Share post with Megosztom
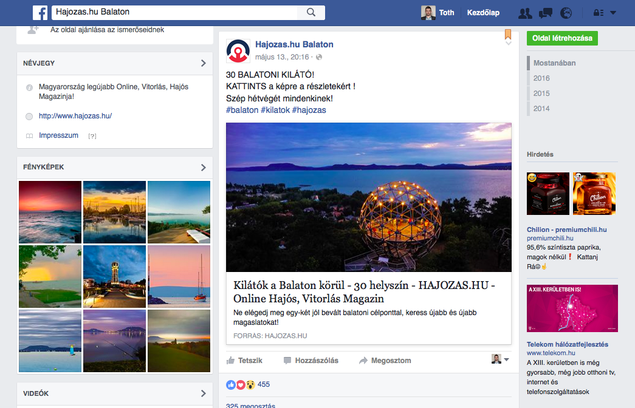Image resolution: width=635 pixels, height=408 pixels. tap(385, 361)
